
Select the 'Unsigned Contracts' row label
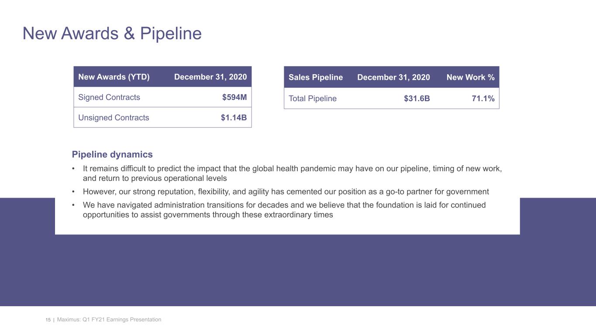tap(114, 118)
